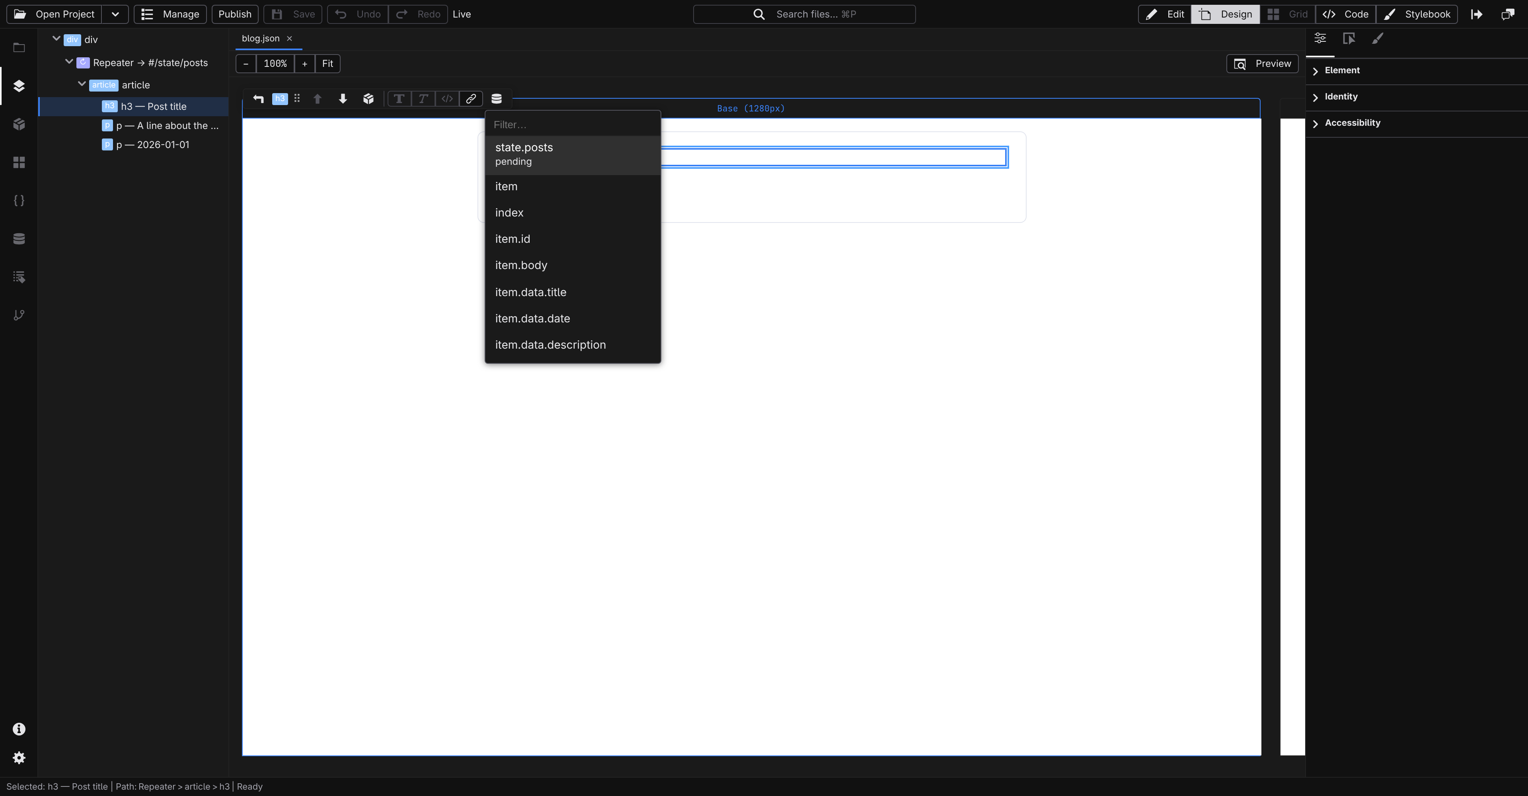This screenshot has height=796, width=1528.
Task: Select item.data.description binding option
Action: pyautogui.click(x=573, y=345)
